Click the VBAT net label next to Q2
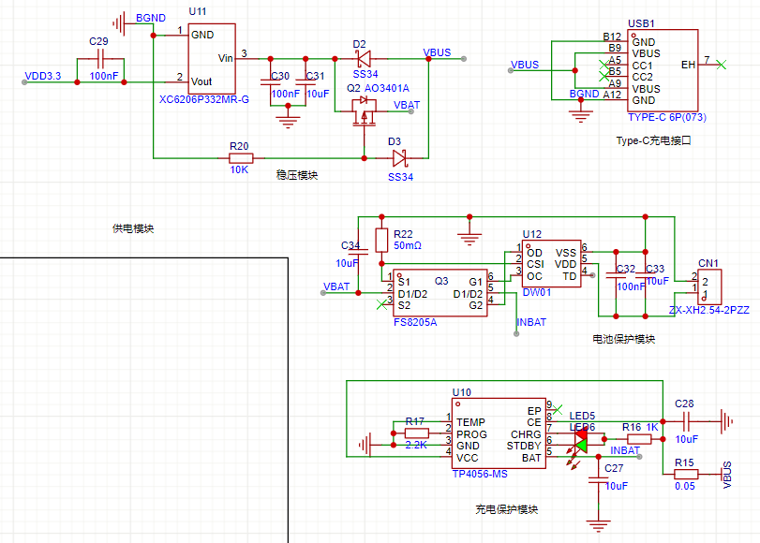Viewport: 760px width, 543px height. [x=407, y=105]
